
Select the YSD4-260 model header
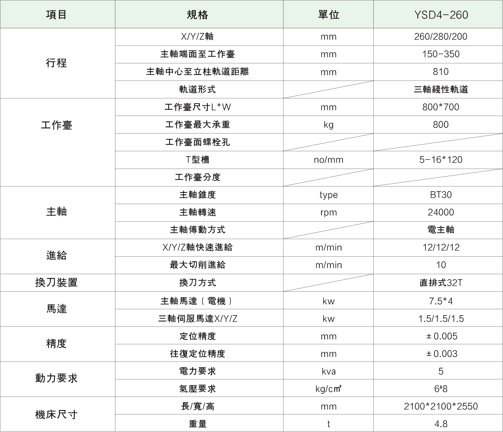[x=441, y=15]
